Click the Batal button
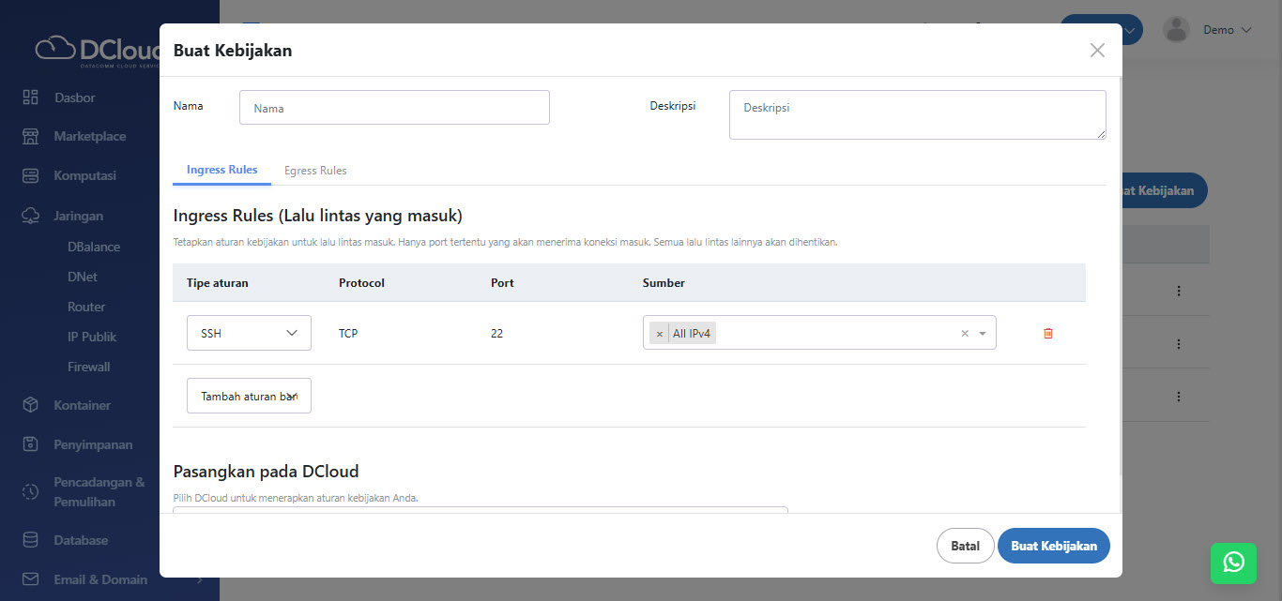The image size is (1282, 601). pos(965,546)
